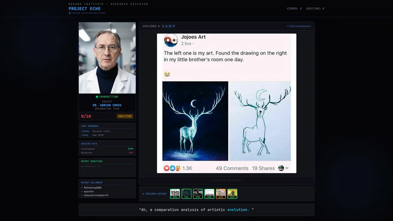Click the care hug reaction icon
The height and width of the screenshot is (221, 393).
178,168
